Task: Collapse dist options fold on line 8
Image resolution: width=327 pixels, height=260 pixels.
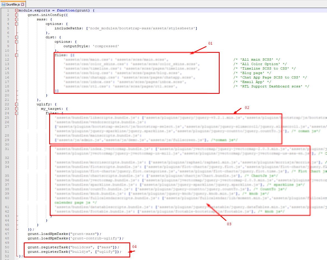Action: [x=16, y=42]
